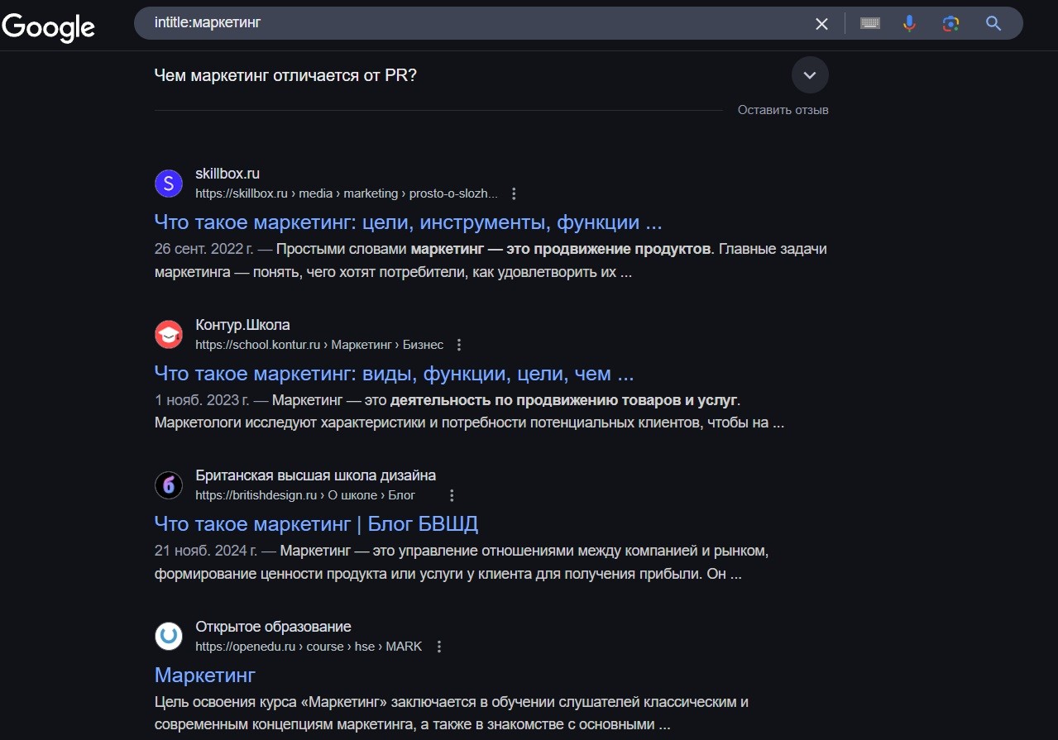The height and width of the screenshot is (740, 1058).
Task: Open Google Lens image search
Action: pos(950,24)
